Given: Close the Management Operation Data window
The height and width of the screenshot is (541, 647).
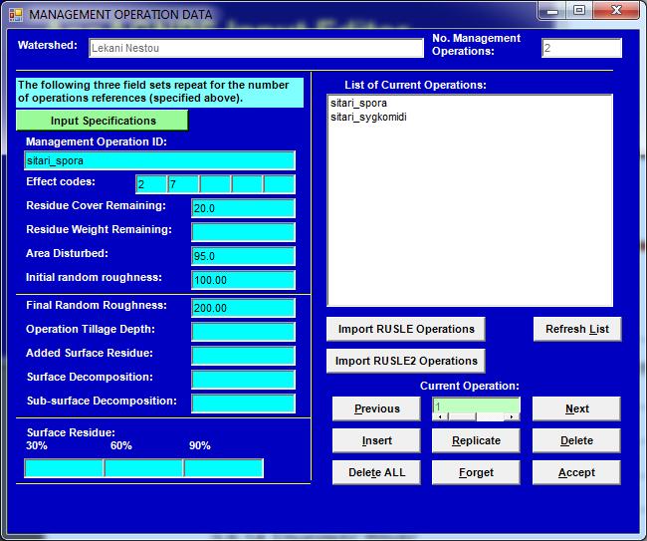Looking at the screenshot, I should (616, 11).
